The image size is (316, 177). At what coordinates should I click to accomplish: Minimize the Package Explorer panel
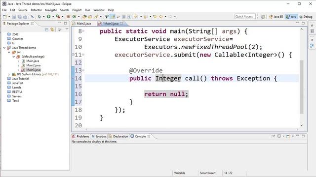click(60, 23)
